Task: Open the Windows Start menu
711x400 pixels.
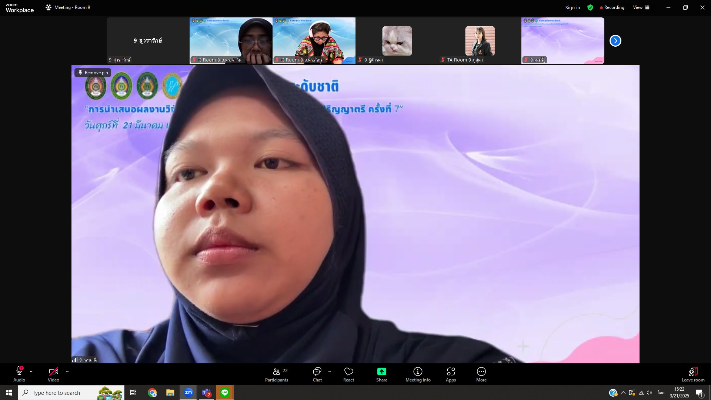Action: (9, 393)
